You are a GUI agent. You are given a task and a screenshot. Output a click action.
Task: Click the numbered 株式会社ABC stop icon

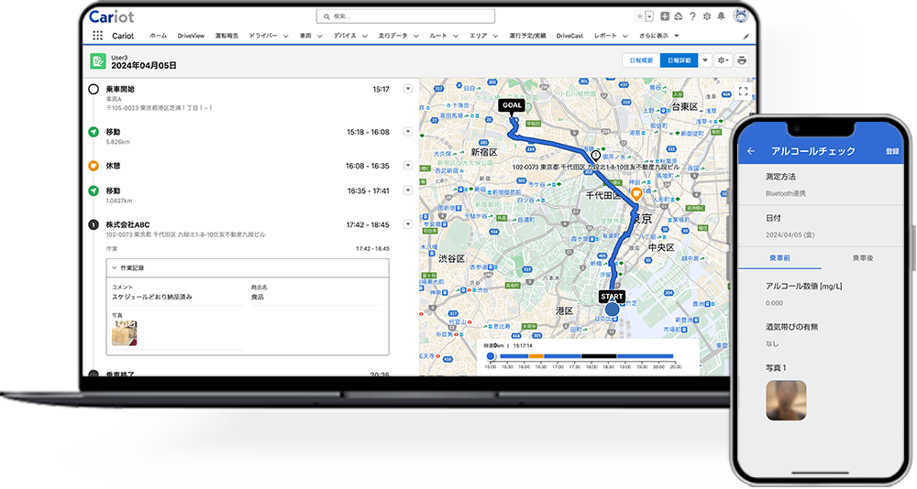click(93, 224)
